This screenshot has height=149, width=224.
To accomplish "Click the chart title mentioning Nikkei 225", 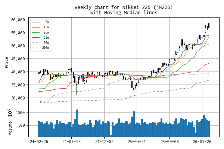I will [124, 7].
